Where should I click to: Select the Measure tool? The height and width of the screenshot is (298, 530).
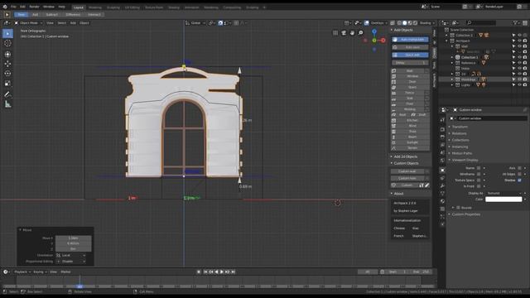click(x=7, y=104)
